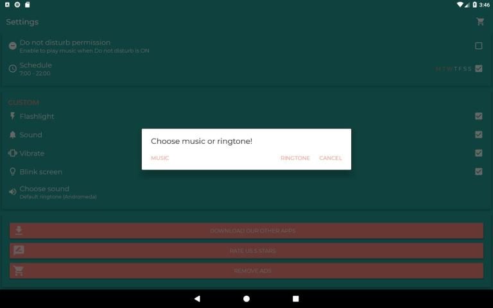Image resolution: width=493 pixels, height=308 pixels.
Task: Cancel the choose music dialog
Action: pyautogui.click(x=330, y=158)
